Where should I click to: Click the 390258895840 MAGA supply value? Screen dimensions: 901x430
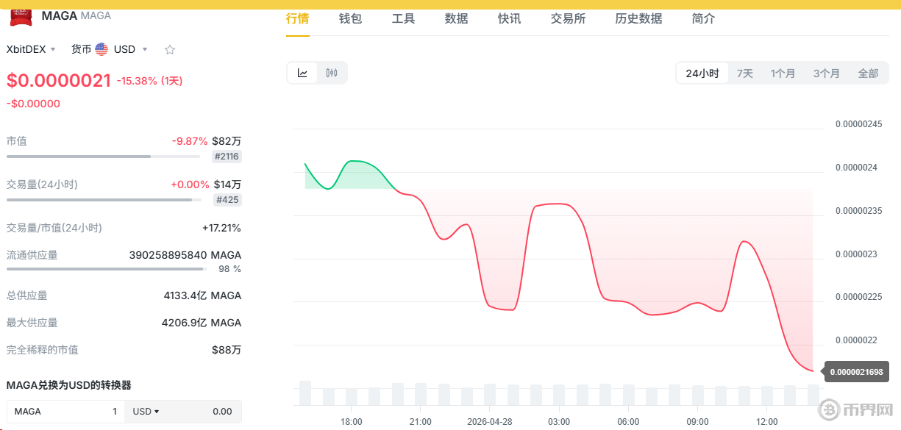[185, 255]
